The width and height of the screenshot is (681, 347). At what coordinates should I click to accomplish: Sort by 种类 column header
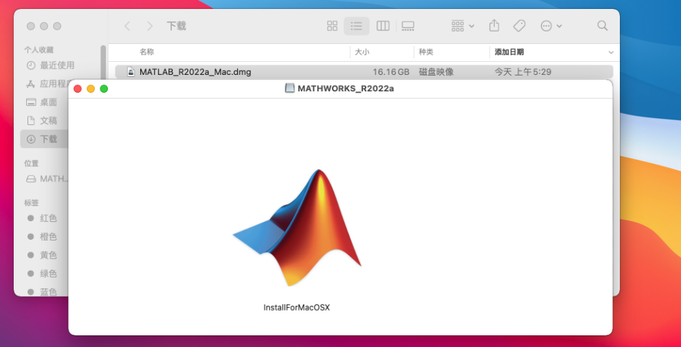click(x=426, y=52)
